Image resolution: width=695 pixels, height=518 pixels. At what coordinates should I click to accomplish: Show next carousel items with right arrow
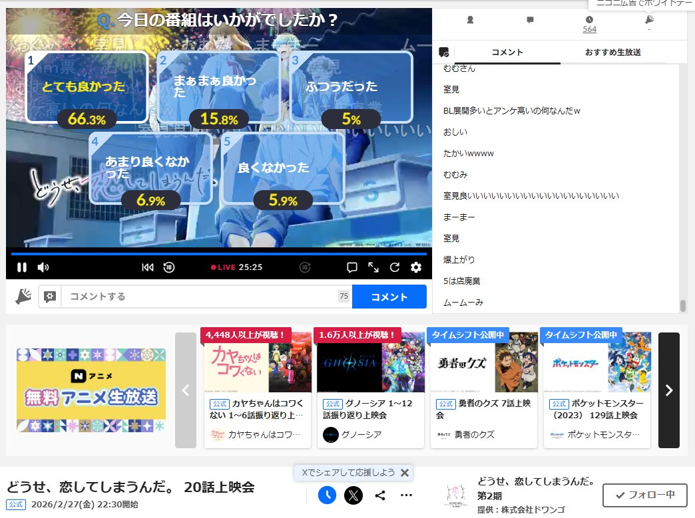click(x=668, y=391)
